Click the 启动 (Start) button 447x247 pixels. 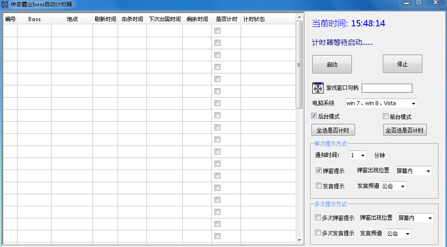point(332,64)
